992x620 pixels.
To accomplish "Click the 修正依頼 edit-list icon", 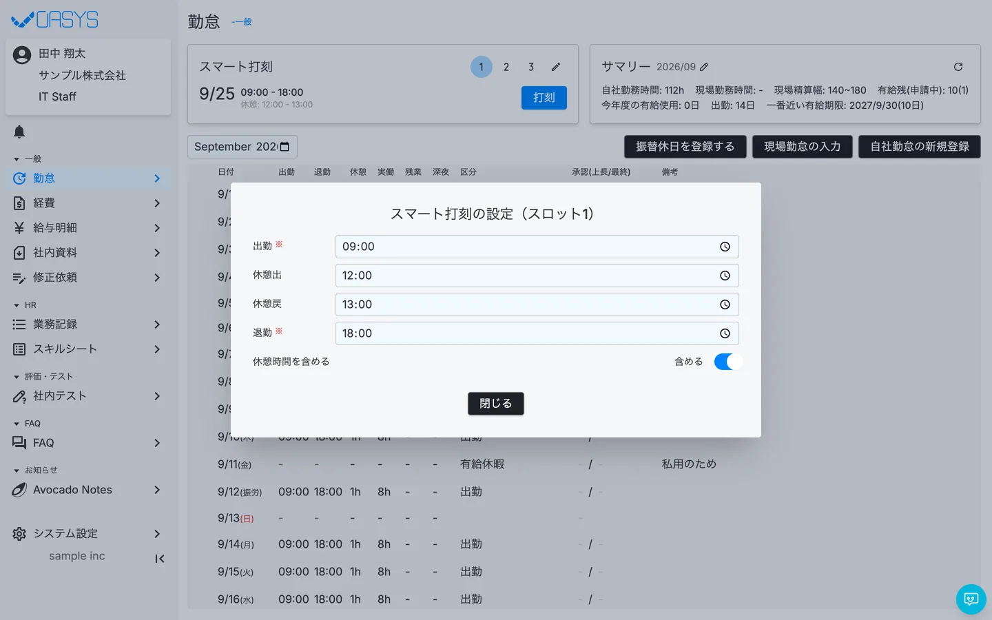I will (x=19, y=278).
